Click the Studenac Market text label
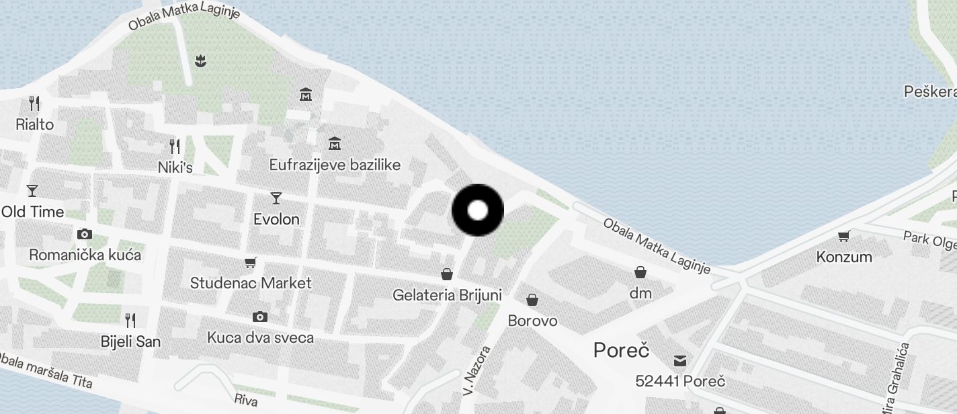 [x=251, y=283]
